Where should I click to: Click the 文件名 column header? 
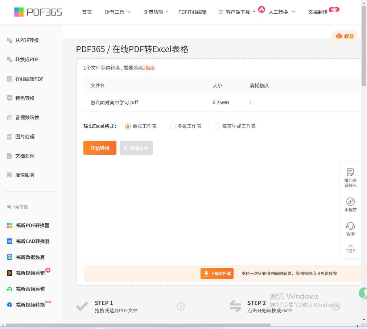pos(98,86)
